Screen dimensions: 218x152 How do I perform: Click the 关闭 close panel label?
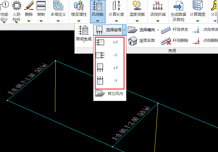(172, 51)
